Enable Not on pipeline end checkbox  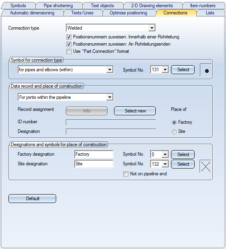tap(126, 174)
